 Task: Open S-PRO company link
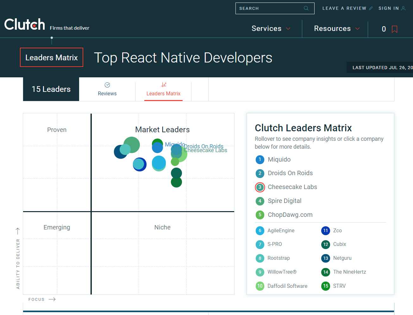point(275,244)
